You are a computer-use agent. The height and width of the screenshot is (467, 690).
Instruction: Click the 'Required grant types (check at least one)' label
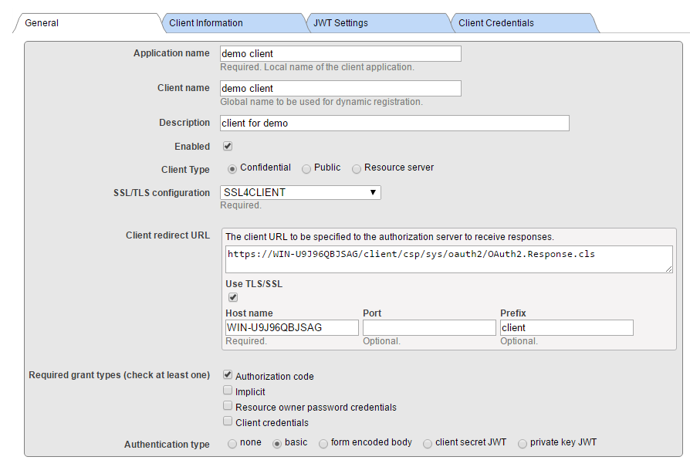pos(120,375)
